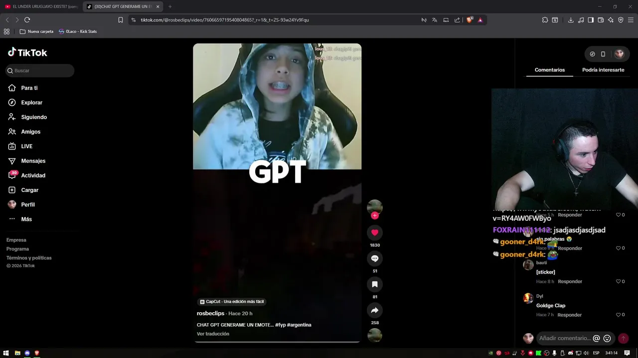The image size is (638, 358).
Task: Save the video with bookmark icon
Action: [x=375, y=284]
